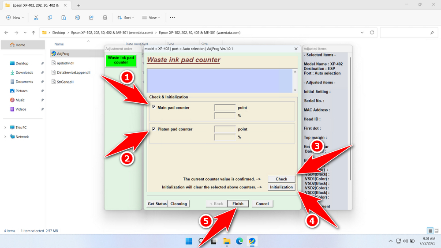Screen dimensions: 441x248
Task: Go forward with the right arrow
Action: pyautogui.click(x=16, y=33)
